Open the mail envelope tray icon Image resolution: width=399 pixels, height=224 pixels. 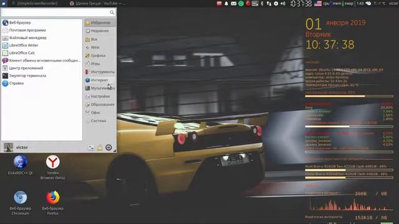pyautogui.click(x=233, y=3)
